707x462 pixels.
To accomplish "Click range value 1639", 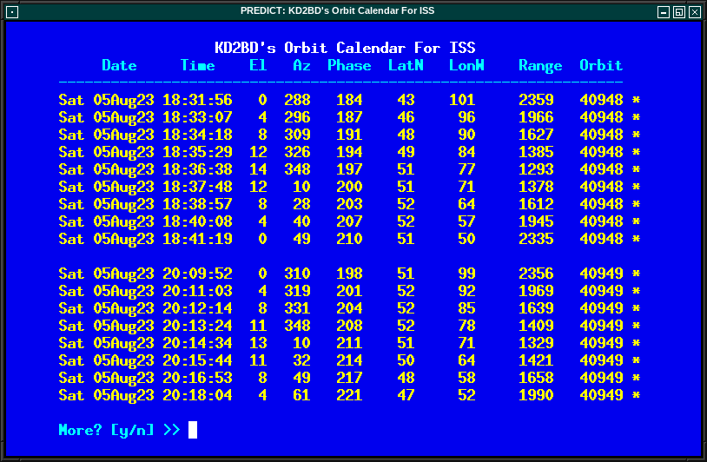I will coord(536,307).
